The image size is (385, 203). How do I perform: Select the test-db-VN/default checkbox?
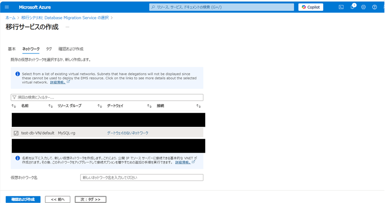16,133
